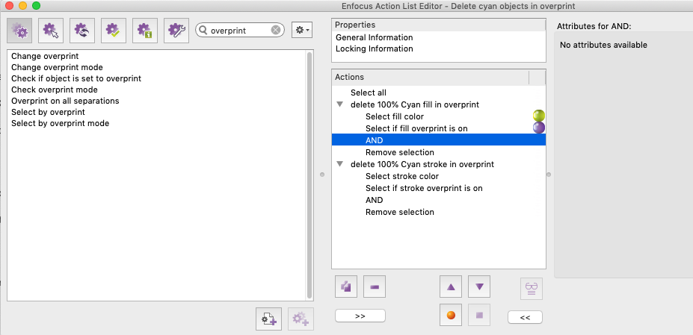Click the new custom action gears-plus icon
Viewport: 693px width, 335px height.
(x=301, y=319)
